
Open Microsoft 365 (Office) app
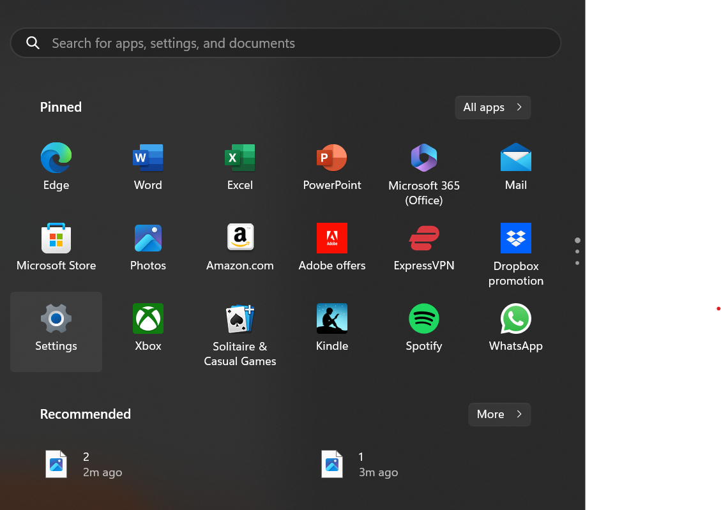click(423, 158)
